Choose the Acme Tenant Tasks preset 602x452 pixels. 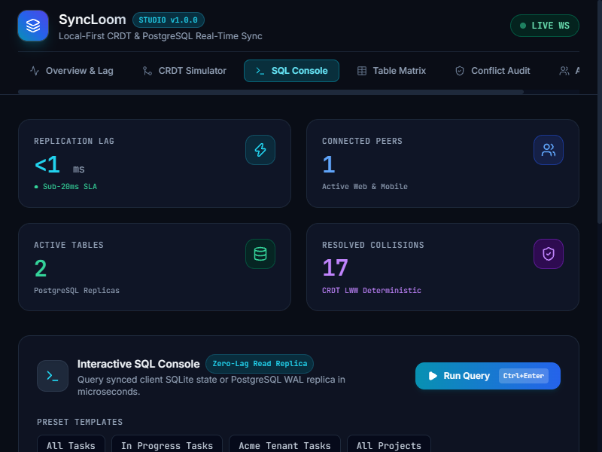click(284, 445)
